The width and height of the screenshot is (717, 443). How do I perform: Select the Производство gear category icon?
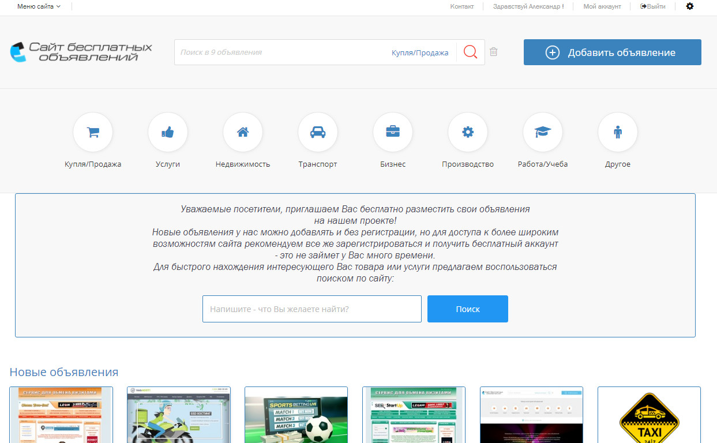click(x=468, y=132)
